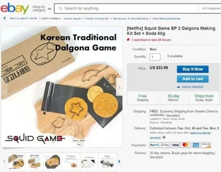Show next product image with right arrow
Image resolution: width=221 pixels, height=172 pixels.
[x=119, y=87]
